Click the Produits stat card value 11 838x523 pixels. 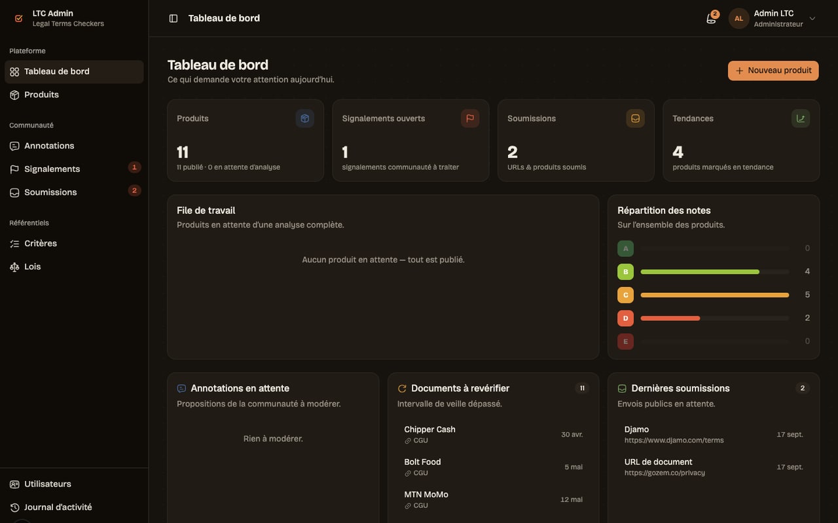(x=183, y=152)
